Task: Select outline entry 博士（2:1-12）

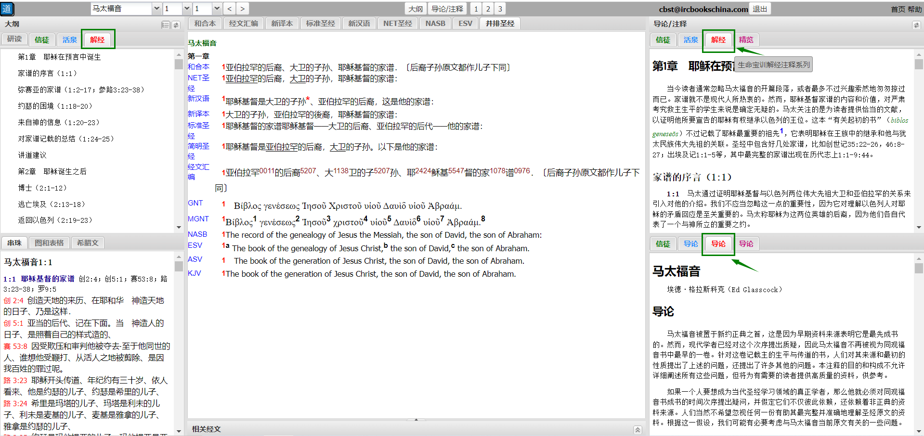Action: point(41,188)
